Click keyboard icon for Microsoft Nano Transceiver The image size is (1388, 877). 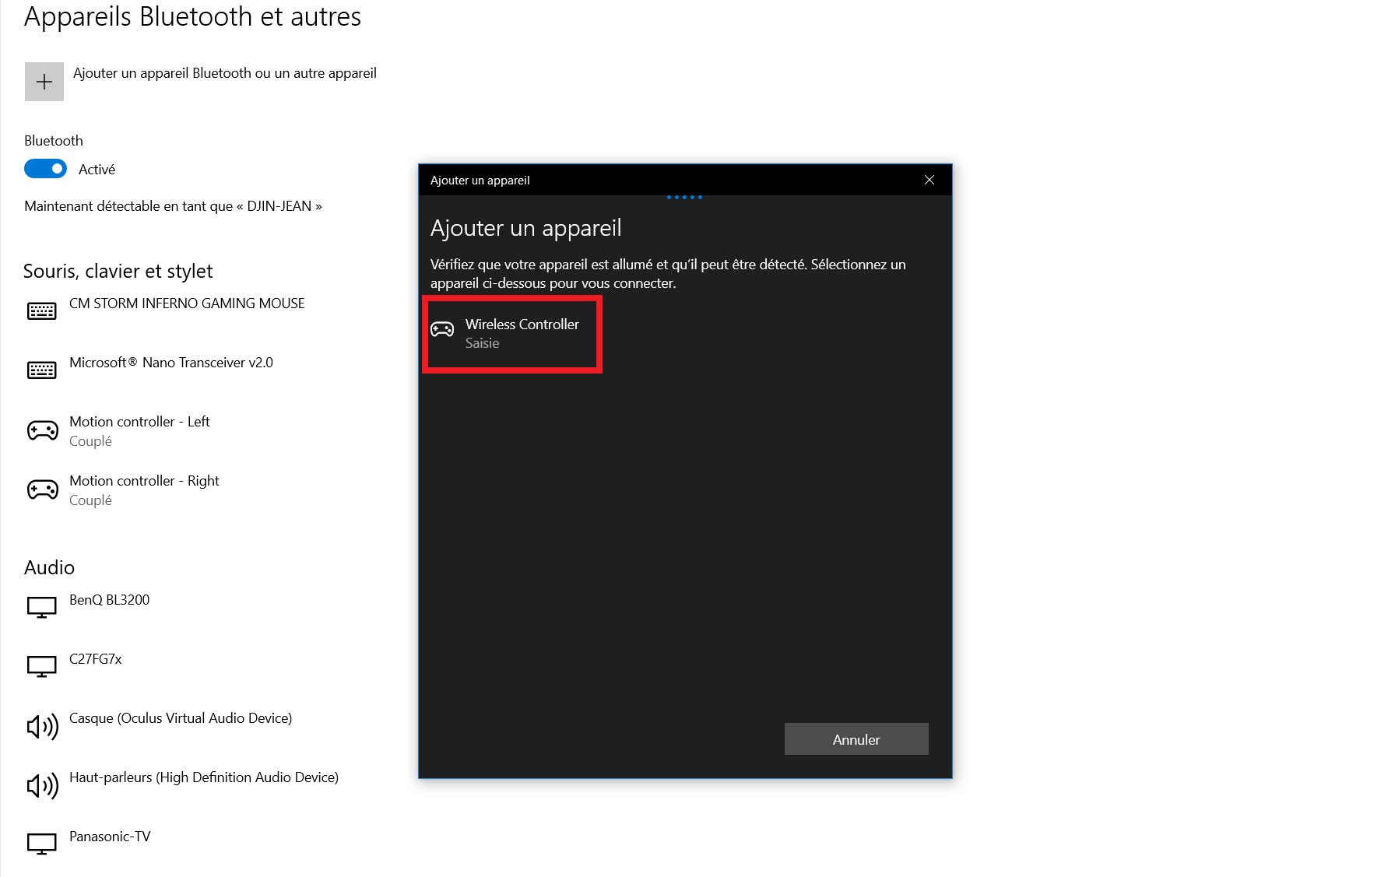tap(42, 370)
